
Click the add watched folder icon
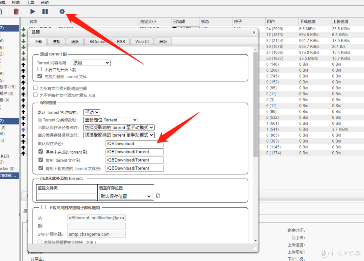158,195
